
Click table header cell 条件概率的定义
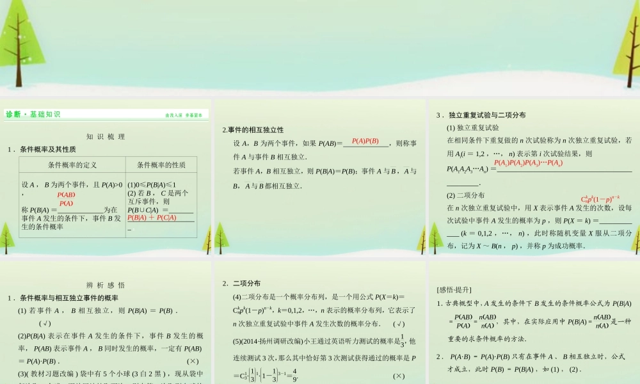click(x=72, y=165)
